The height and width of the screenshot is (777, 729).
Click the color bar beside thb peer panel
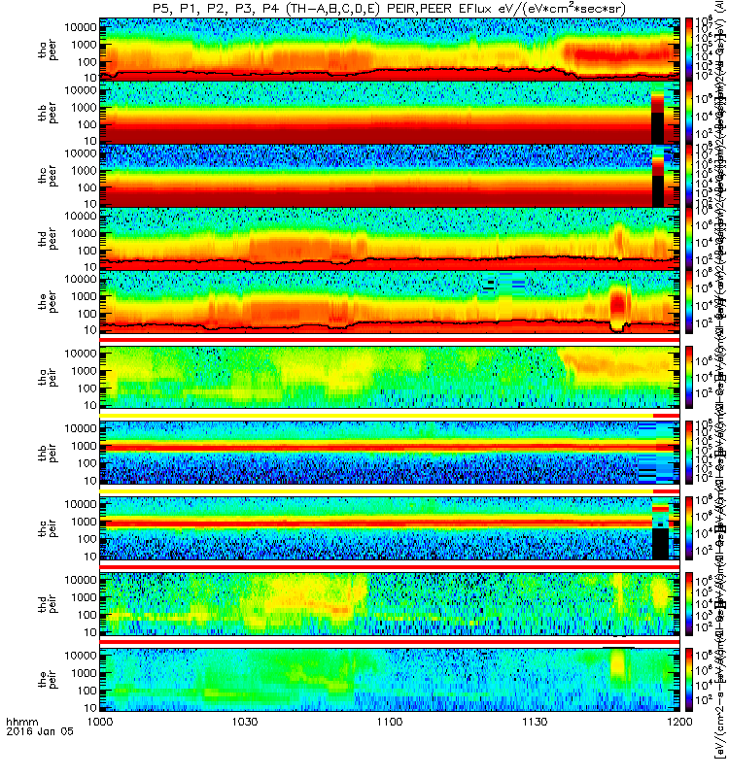coord(689,113)
